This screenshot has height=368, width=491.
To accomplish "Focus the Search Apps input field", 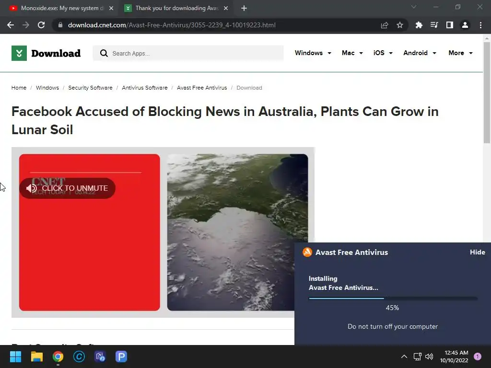I will [188, 53].
